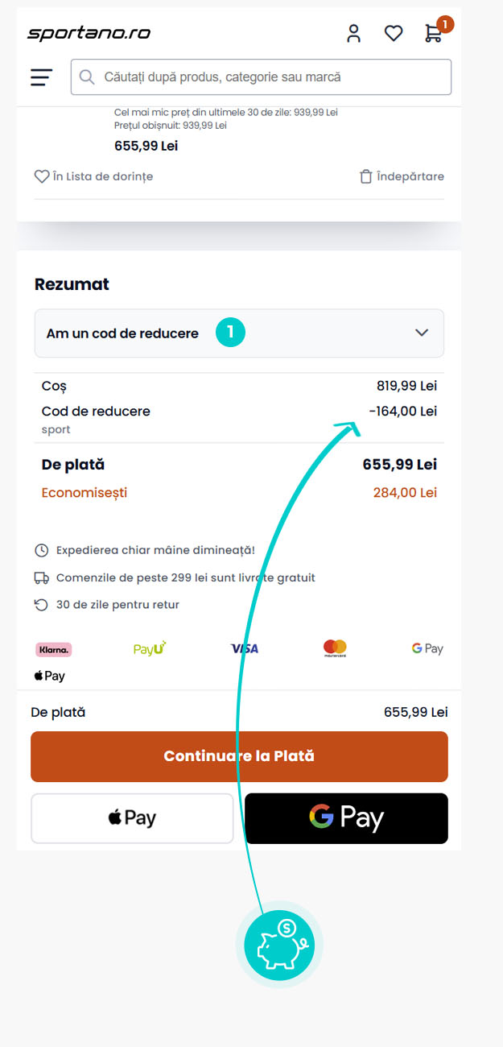Screen dimensions: 503x1047
Task: Open wishlist heart icon in header
Action: 393,33
